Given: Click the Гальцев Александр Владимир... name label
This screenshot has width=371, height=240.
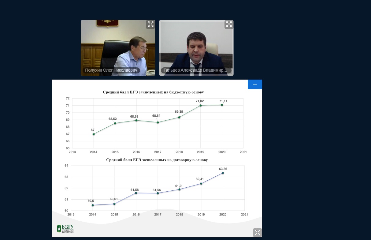Looking at the screenshot, I should (195, 70).
